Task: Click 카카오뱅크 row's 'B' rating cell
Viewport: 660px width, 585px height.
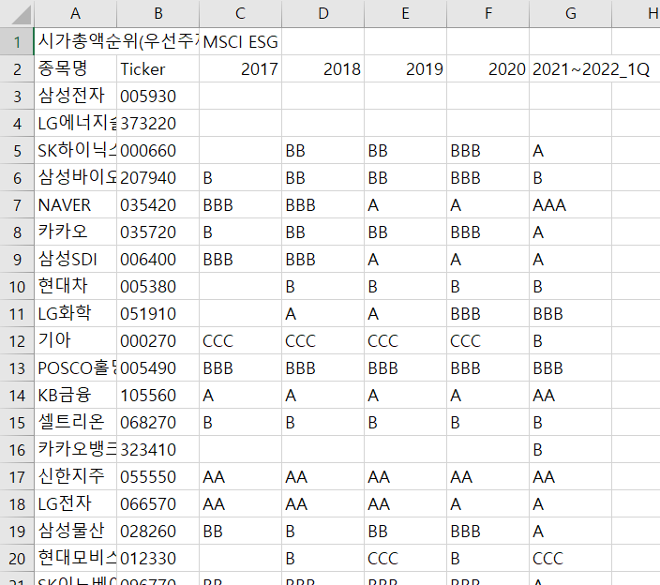Action: 570,449
